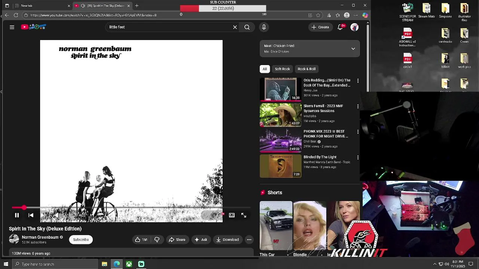Open PHONK MIX 2023 video thumbnail
The height and width of the screenshot is (269, 479).
tap(281, 140)
